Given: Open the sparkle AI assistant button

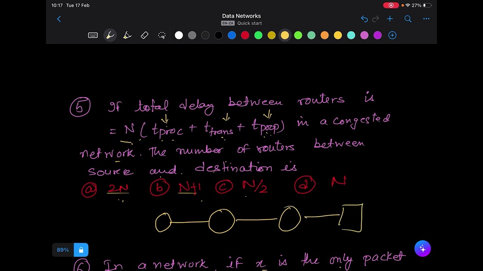Looking at the screenshot, I should pyautogui.click(x=423, y=249).
